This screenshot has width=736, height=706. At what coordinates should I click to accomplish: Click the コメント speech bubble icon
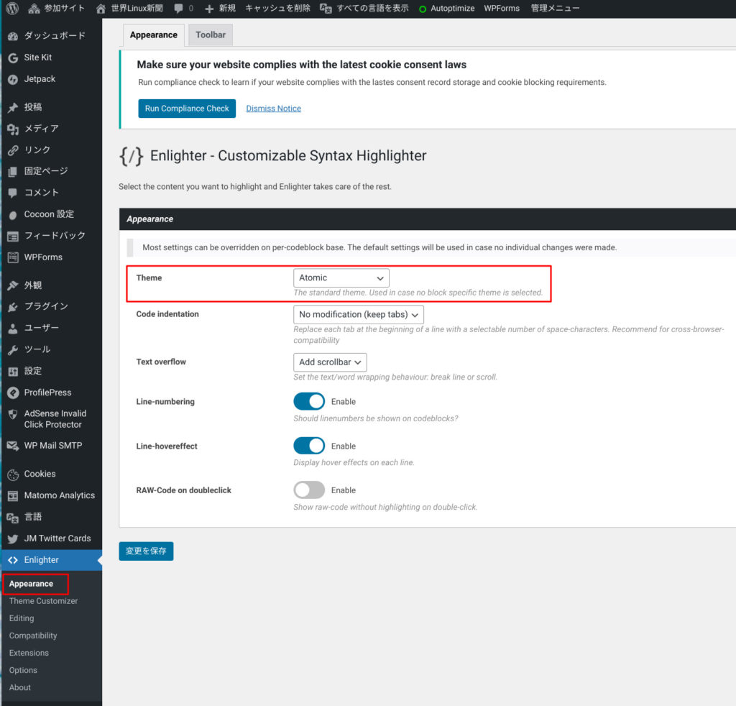point(13,193)
